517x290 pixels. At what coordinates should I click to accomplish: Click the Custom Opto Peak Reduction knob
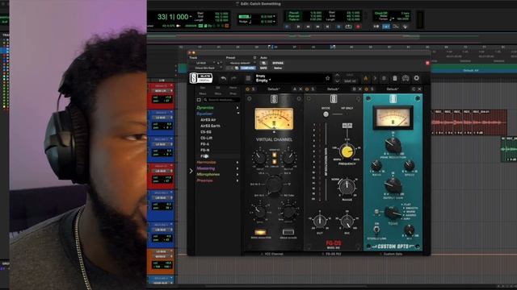(393, 145)
